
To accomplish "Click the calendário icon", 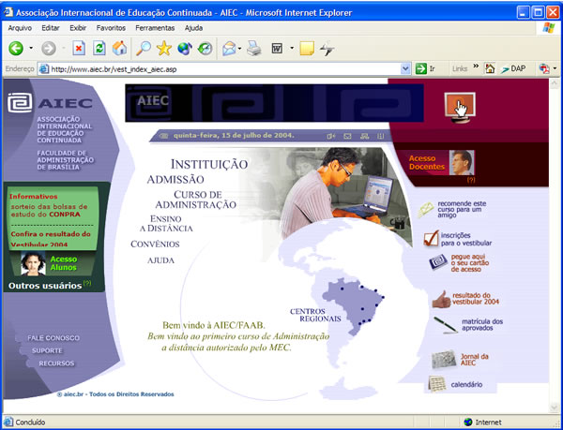I will point(436,383).
